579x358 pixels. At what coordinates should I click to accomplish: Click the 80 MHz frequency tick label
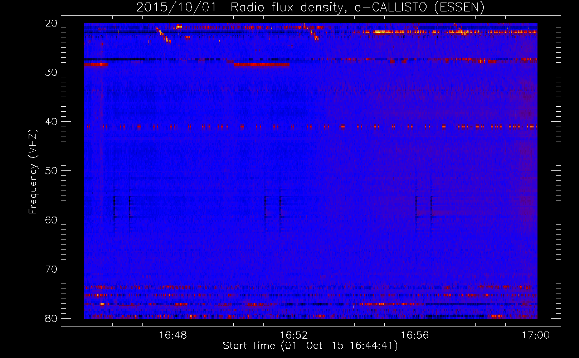51,319
